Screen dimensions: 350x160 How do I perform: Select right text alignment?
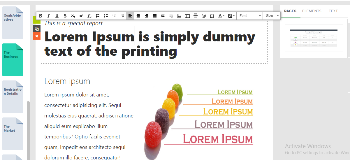tap(147, 16)
